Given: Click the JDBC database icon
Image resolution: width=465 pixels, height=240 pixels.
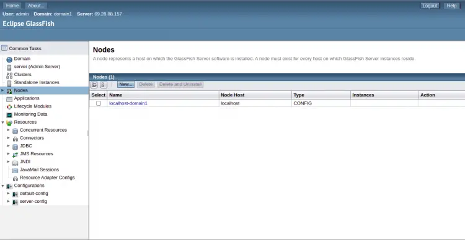Looking at the screenshot, I should 15,147.
